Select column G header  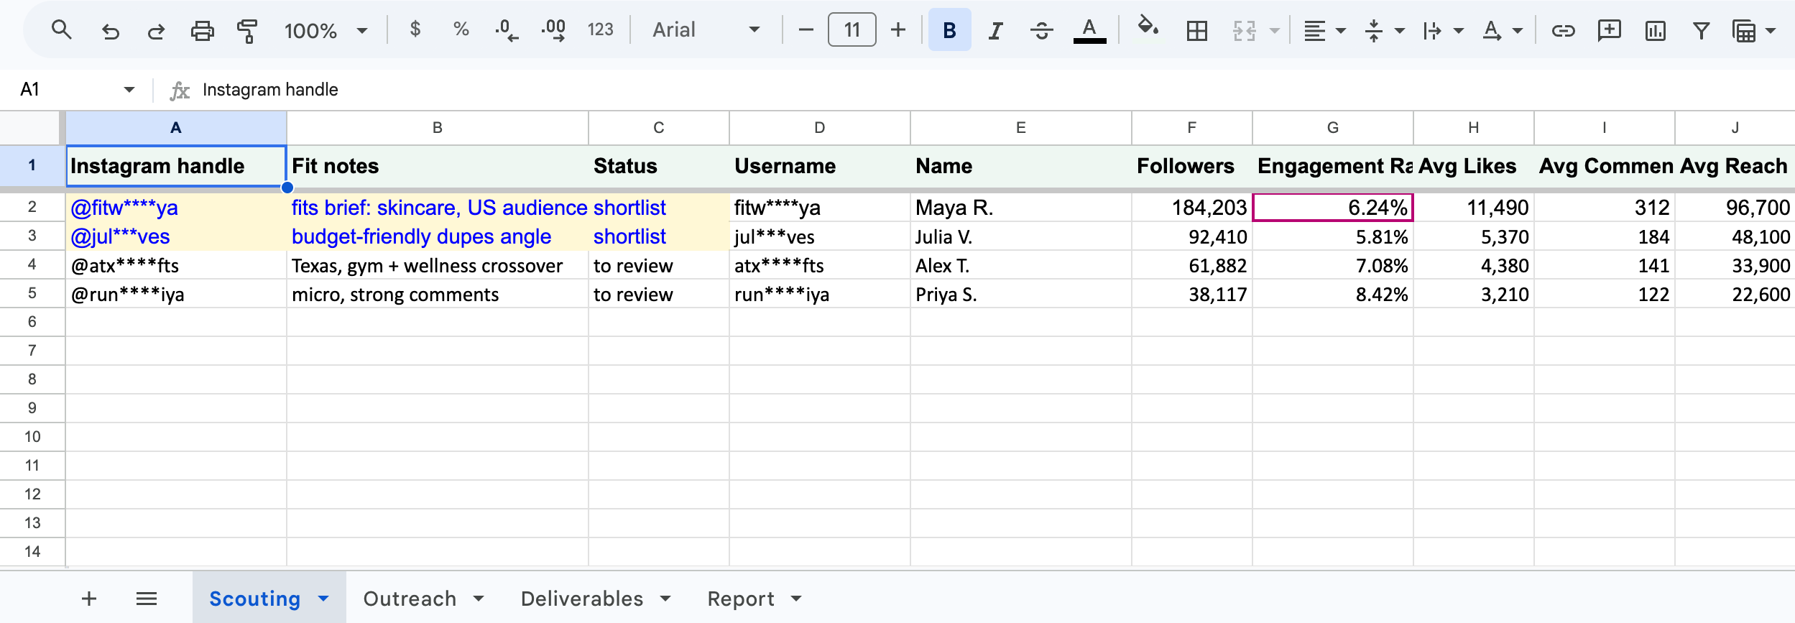[1333, 128]
